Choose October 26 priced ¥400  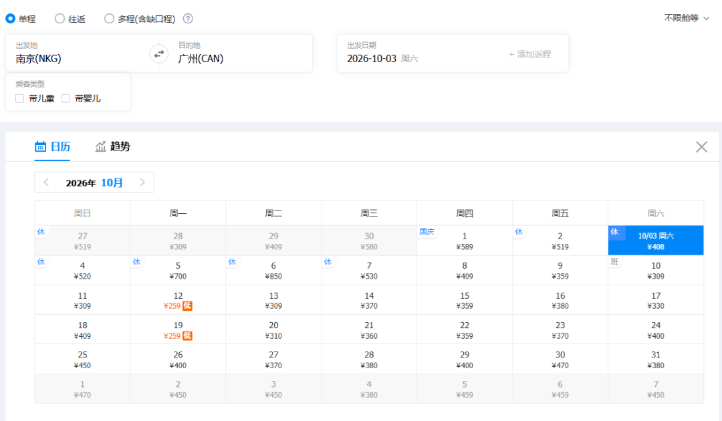coord(178,360)
